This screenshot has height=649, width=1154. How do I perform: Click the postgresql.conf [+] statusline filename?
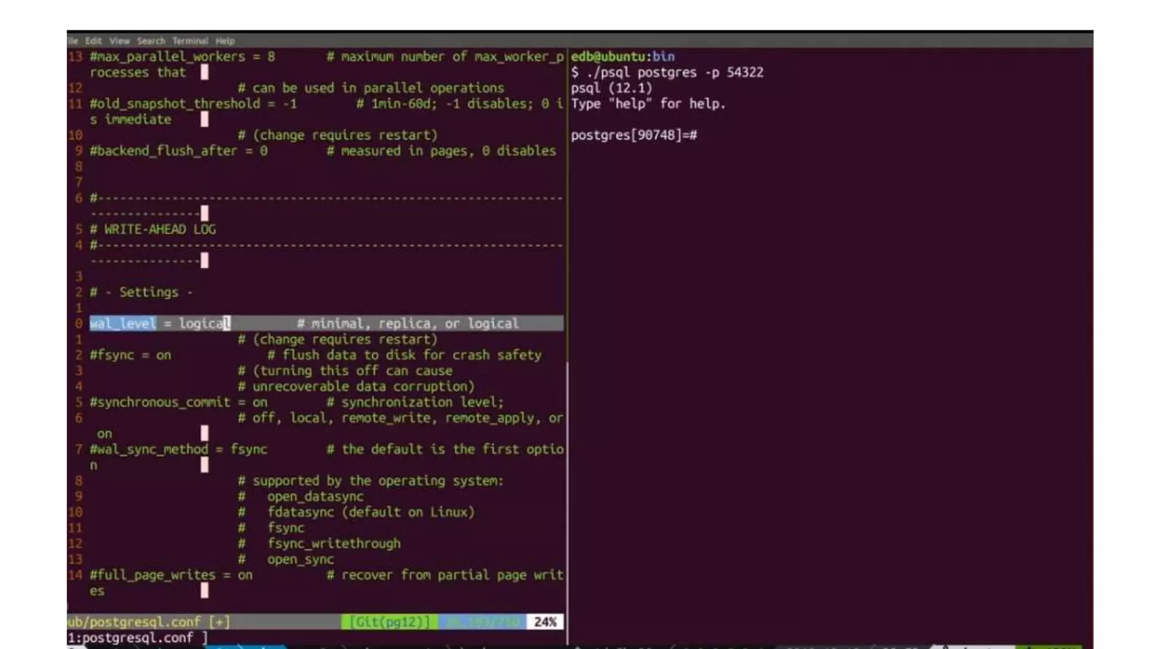(x=148, y=622)
